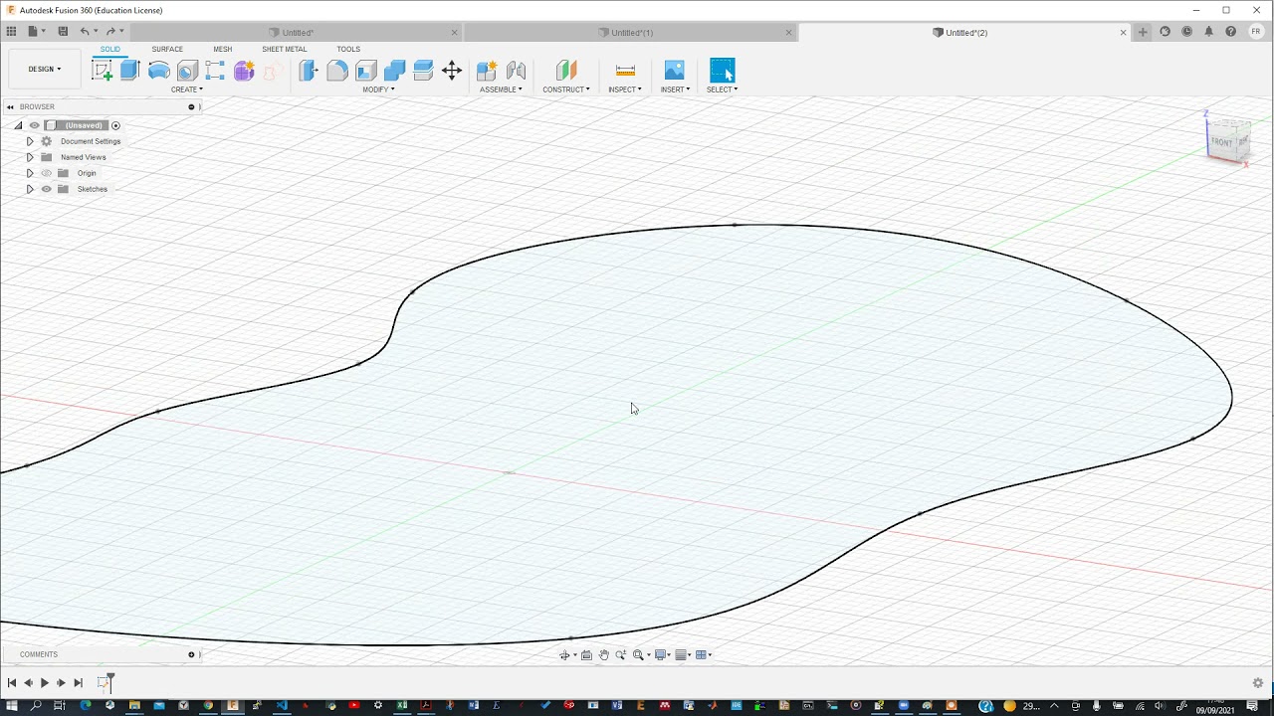Switch to the SHEET METAL tab
The height and width of the screenshot is (716, 1274).
coord(285,49)
